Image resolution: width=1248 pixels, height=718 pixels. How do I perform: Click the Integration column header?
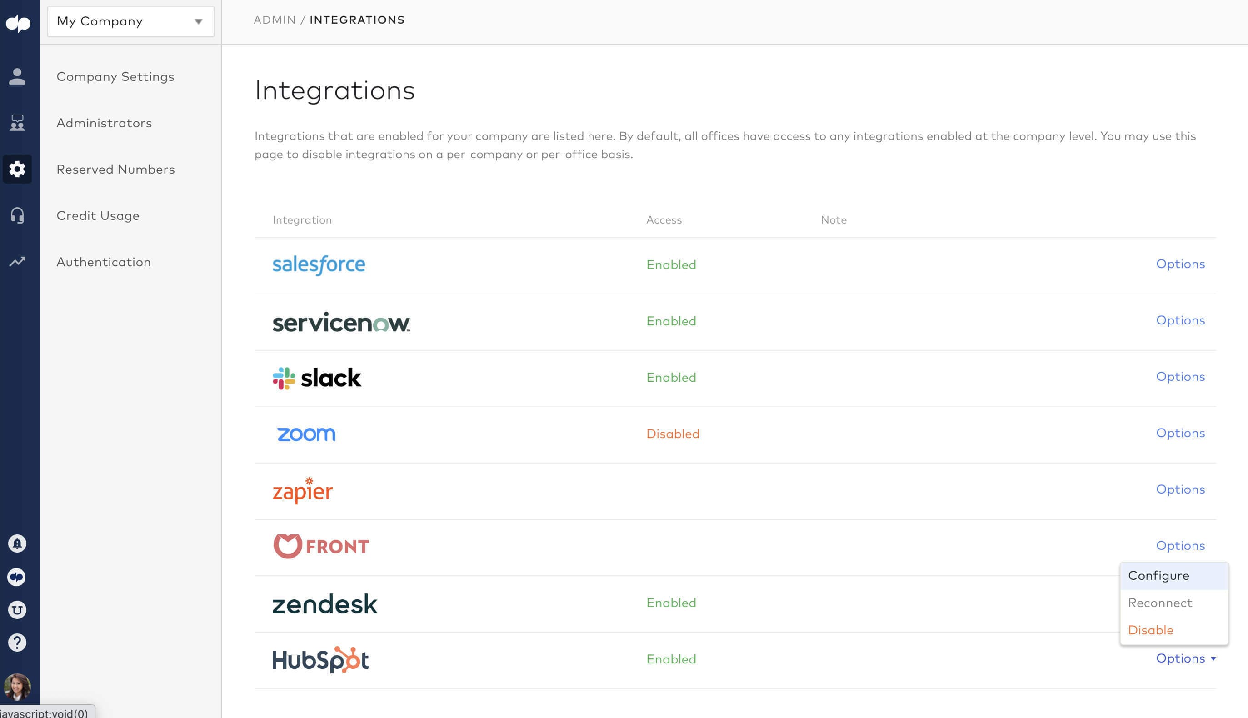[x=302, y=220]
